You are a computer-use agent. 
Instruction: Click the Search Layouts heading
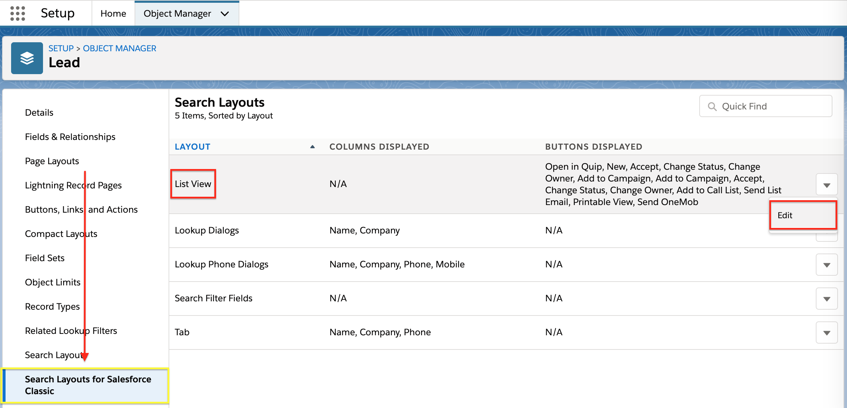coord(220,103)
